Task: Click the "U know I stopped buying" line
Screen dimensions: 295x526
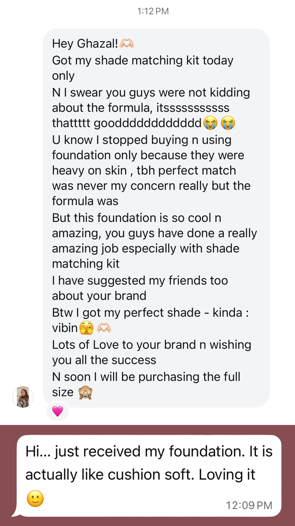Action: [x=142, y=140]
